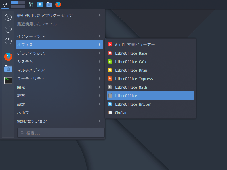Open the 電源/セッション category
This screenshot has width=227, height=170.
tap(60, 121)
